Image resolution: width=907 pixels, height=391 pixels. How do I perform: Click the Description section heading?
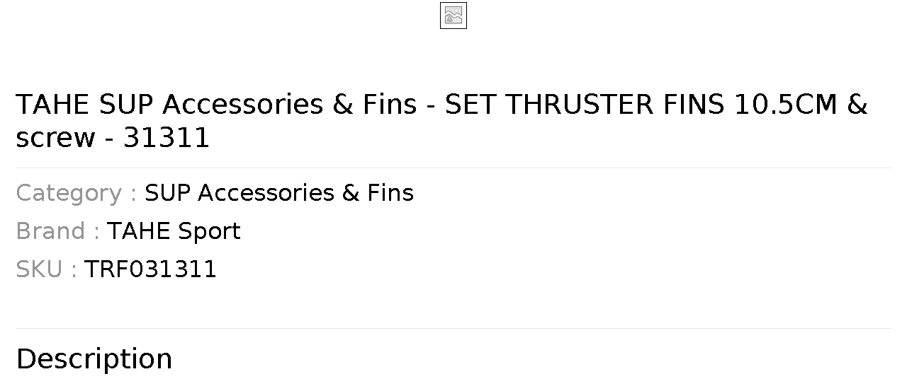coord(94,359)
